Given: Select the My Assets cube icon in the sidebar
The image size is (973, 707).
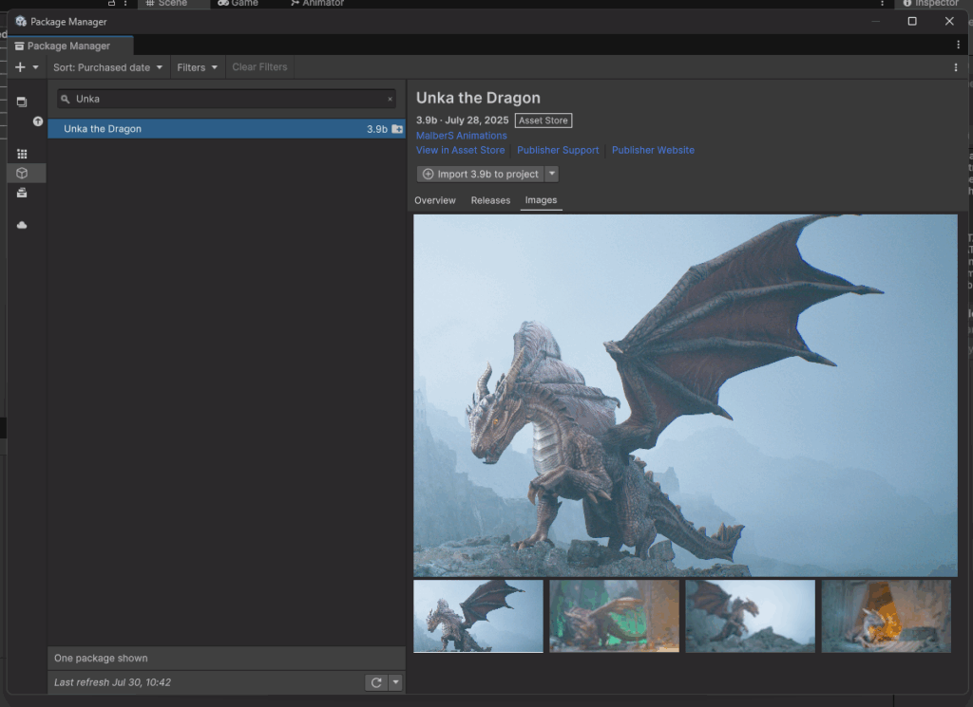Looking at the screenshot, I should (22, 173).
